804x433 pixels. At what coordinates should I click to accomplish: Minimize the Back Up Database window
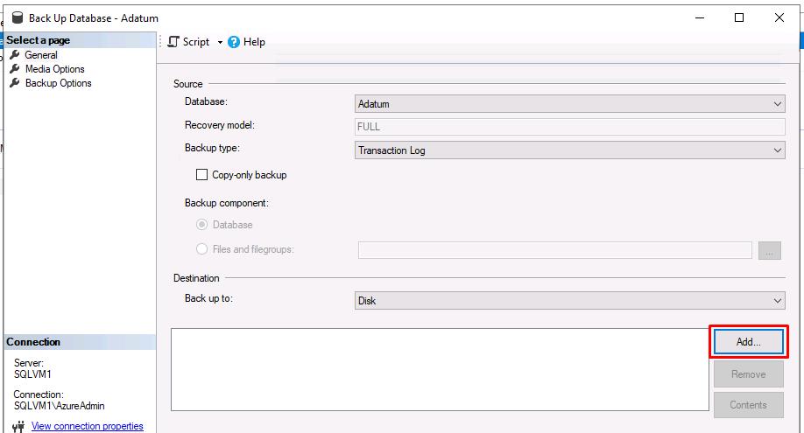700,18
